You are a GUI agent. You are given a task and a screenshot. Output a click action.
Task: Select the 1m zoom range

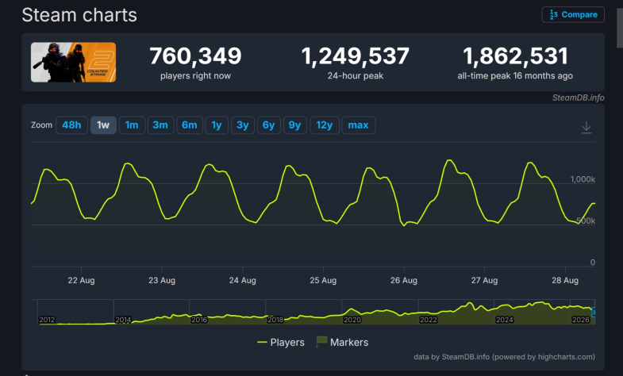132,125
